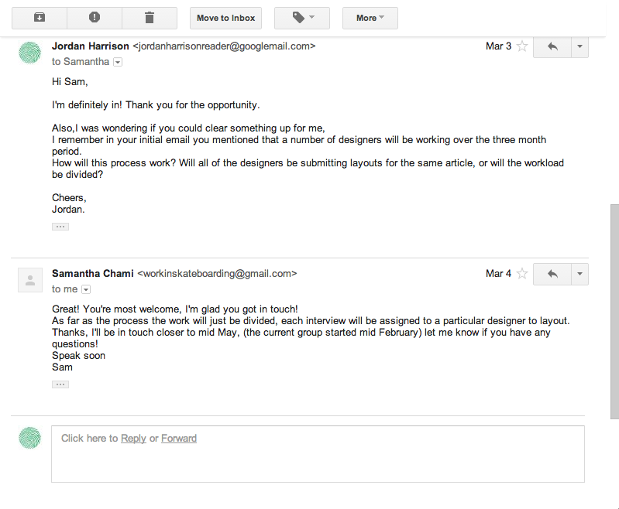
Task: Open the more options dropdown beside Samantha's reply button
Action: click(x=579, y=274)
